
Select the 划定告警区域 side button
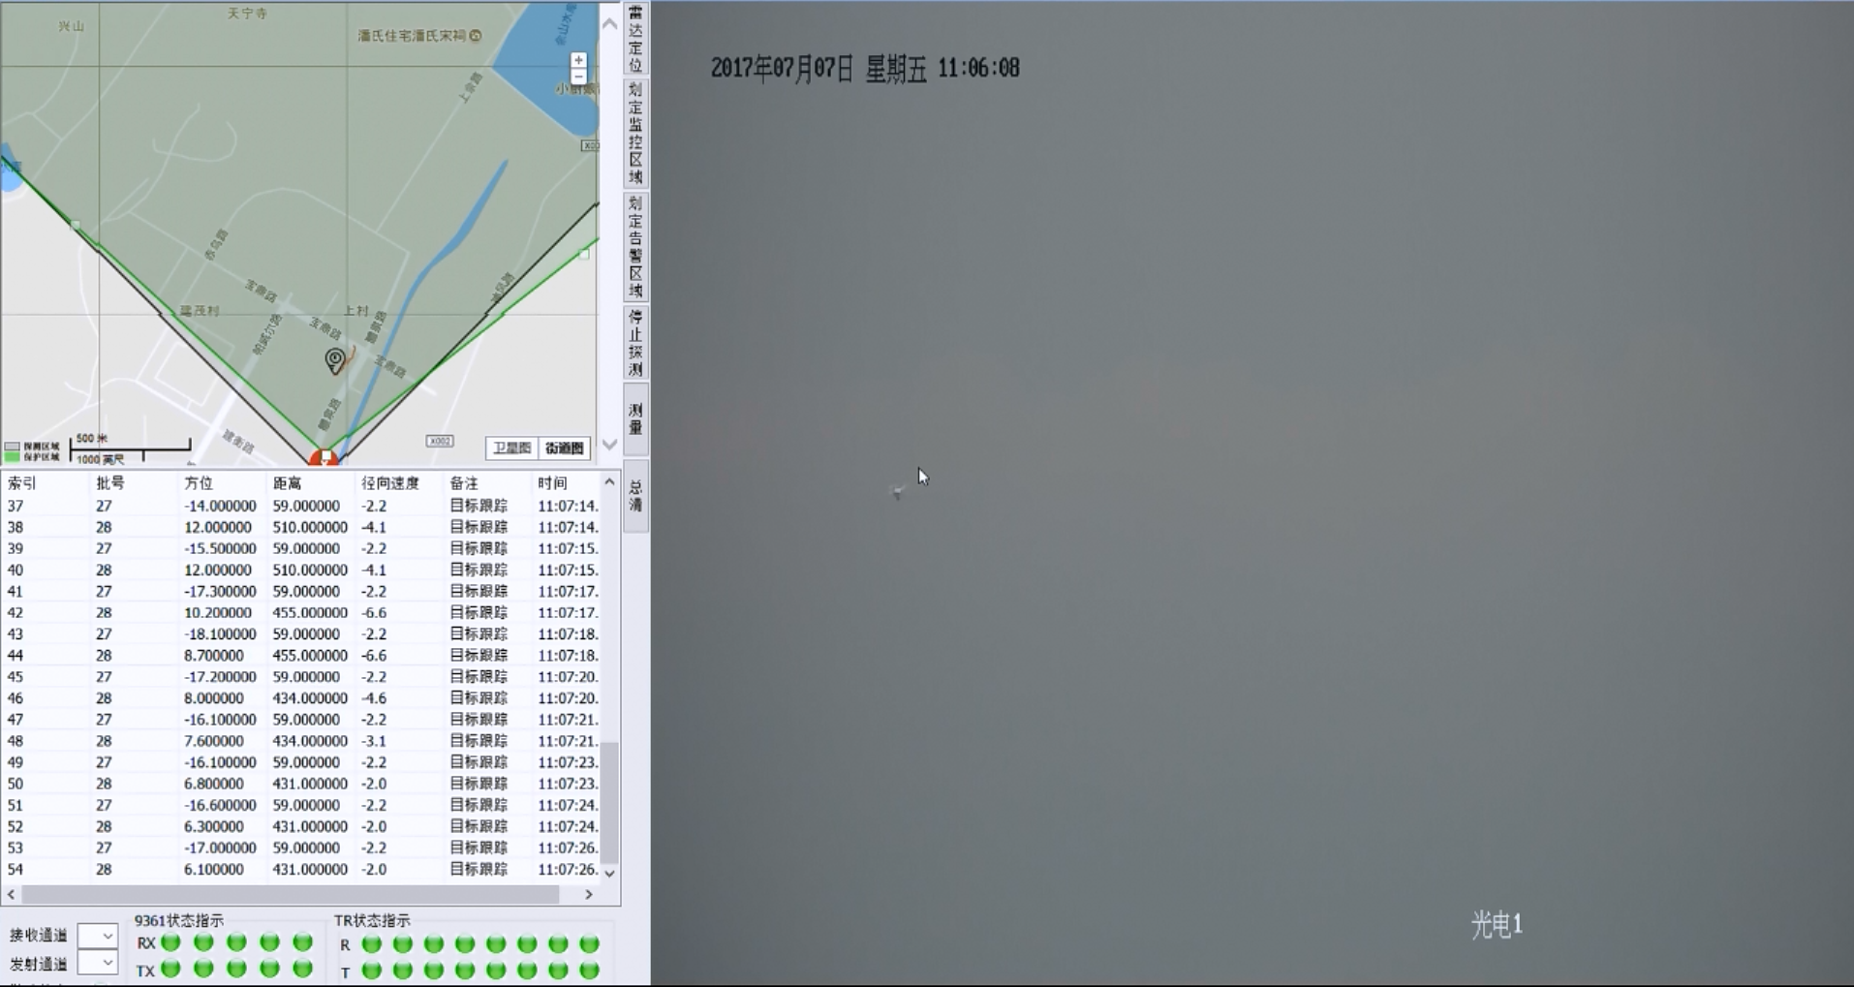(x=635, y=247)
